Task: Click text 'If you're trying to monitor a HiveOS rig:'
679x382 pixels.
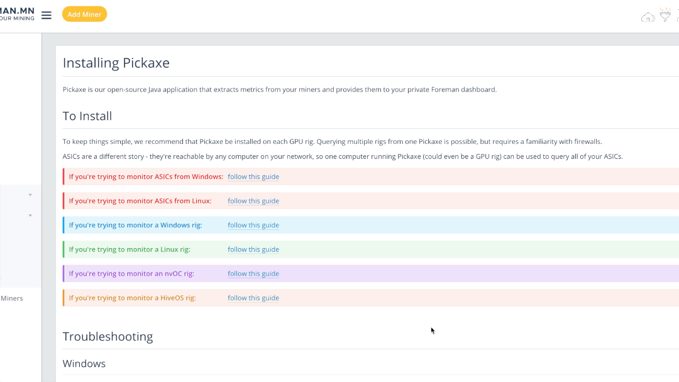Action: (x=133, y=298)
